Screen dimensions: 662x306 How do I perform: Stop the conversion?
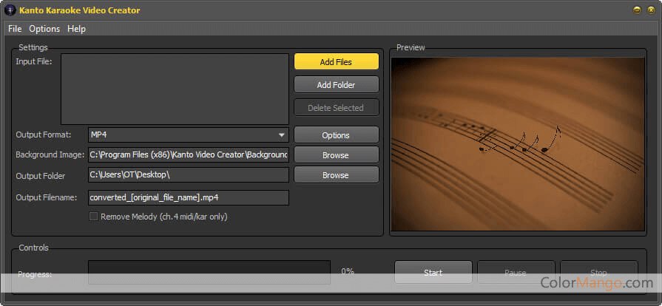598,272
